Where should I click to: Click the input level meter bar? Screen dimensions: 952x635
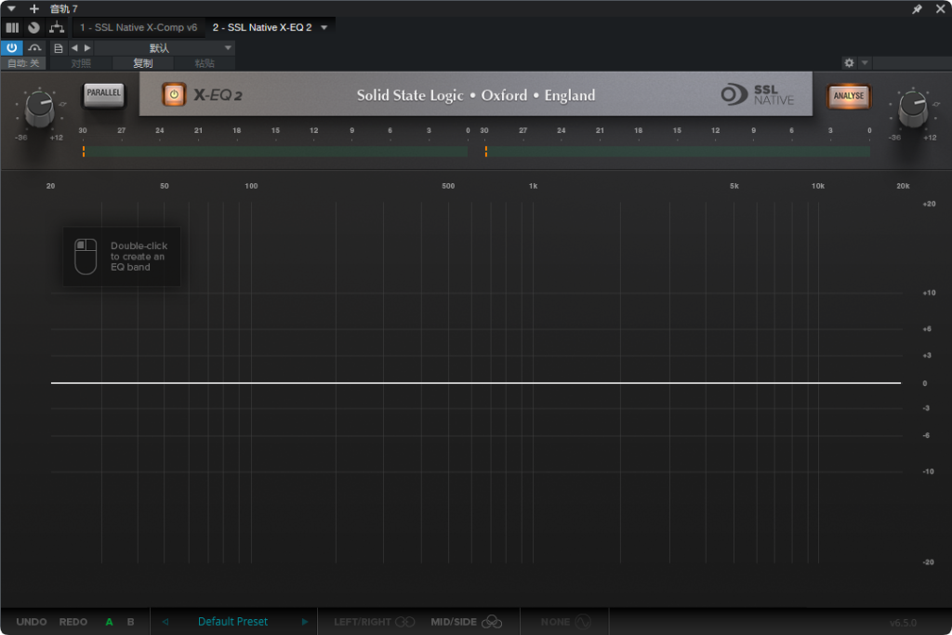click(x=275, y=152)
